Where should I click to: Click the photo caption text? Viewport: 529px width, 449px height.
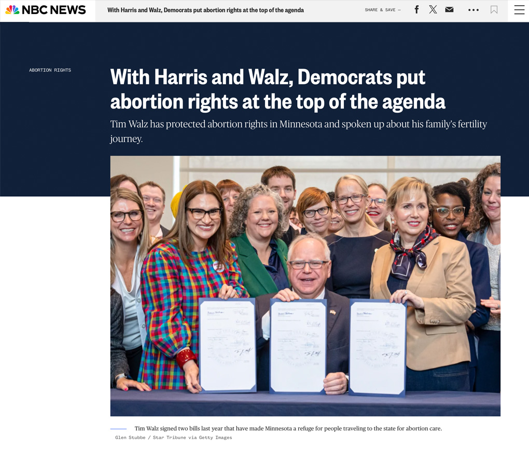click(288, 428)
